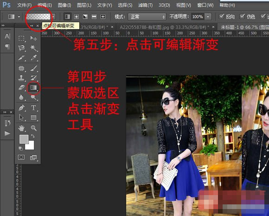Screen dimensions: 269x216
Task: Select the History Brush tool
Action: click(33, 78)
